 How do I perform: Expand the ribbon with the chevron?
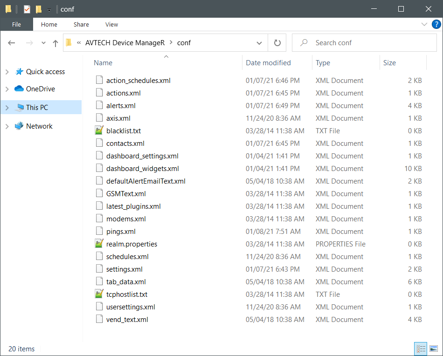click(x=424, y=24)
